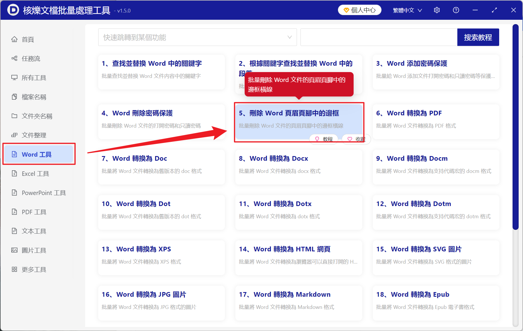Switch to the Word 工具 category
Viewport: 523px width, 331px height.
pyautogui.click(x=39, y=154)
